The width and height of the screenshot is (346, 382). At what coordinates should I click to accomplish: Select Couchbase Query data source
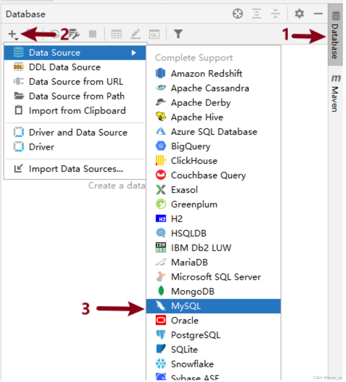click(x=213, y=175)
